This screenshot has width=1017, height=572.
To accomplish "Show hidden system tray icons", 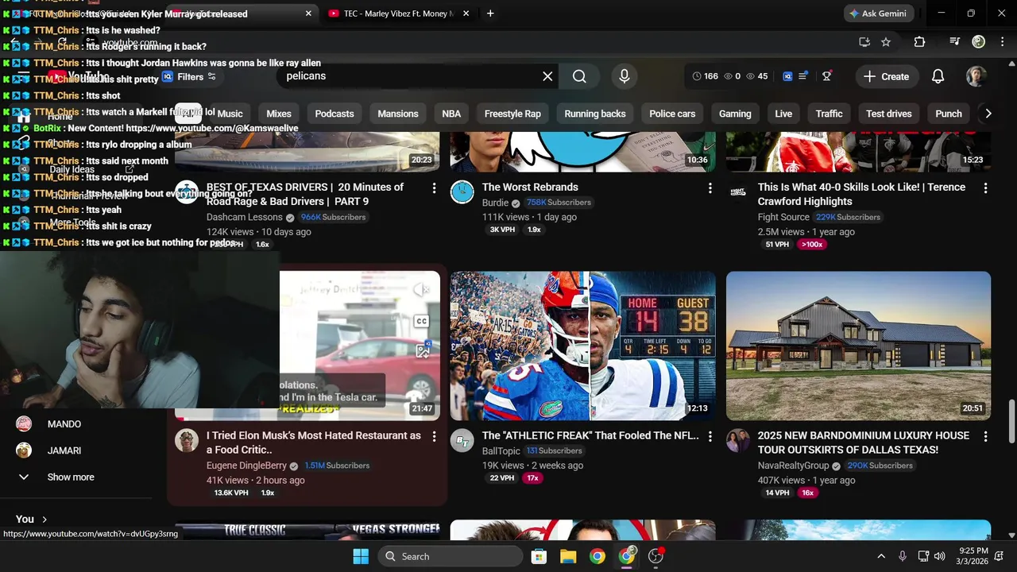I will [x=880, y=557].
